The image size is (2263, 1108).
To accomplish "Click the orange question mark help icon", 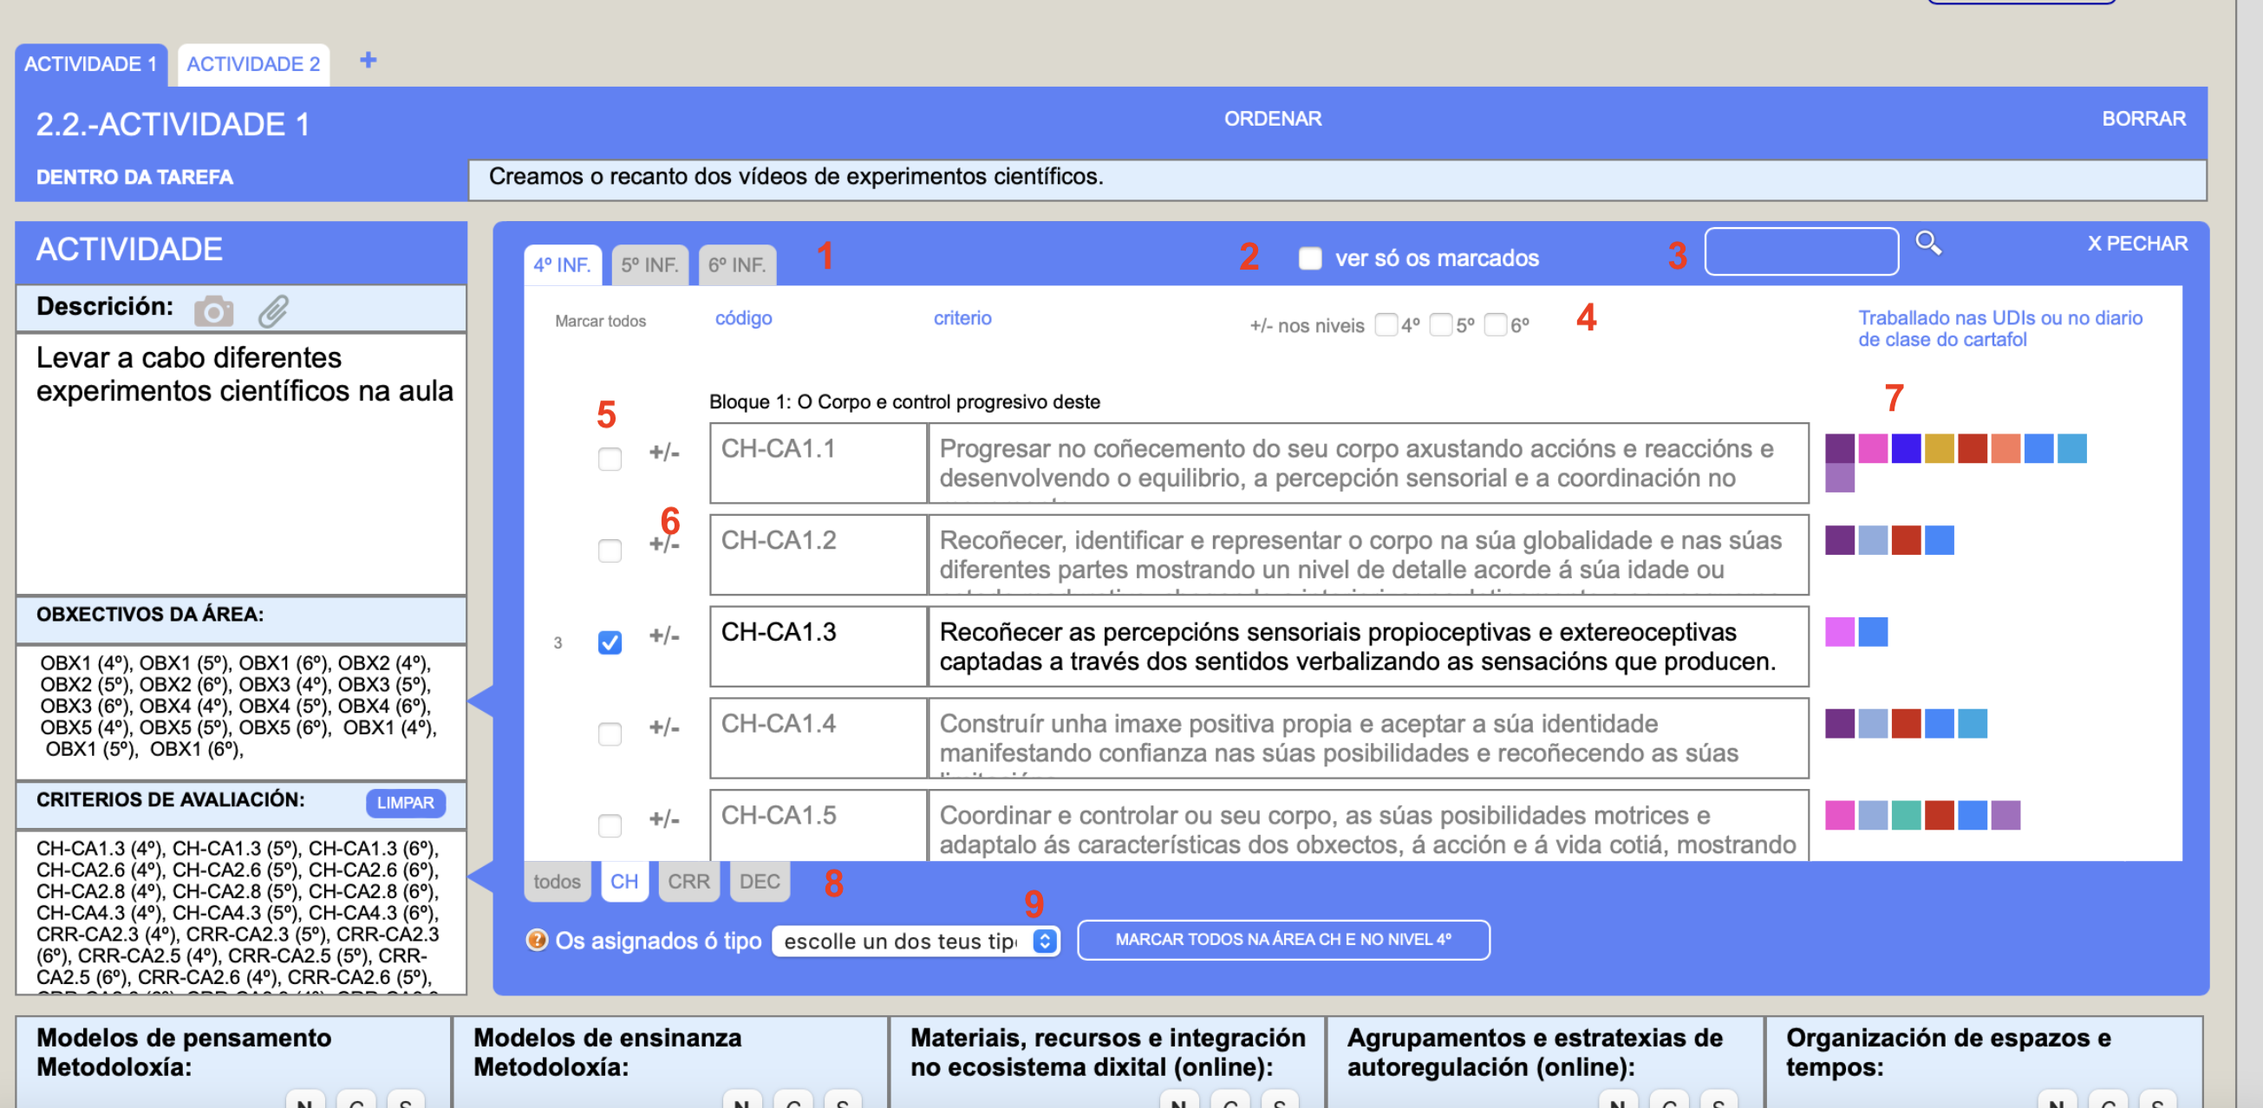I will click(x=536, y=940).
